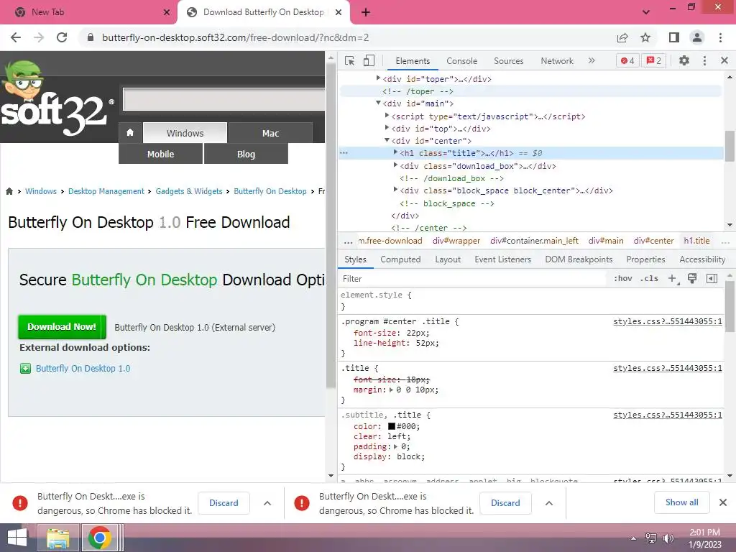Image resolution: width=736 pixels, height=552 pixels.
Task: Expand div class download_box node
Action: (395, 165)
